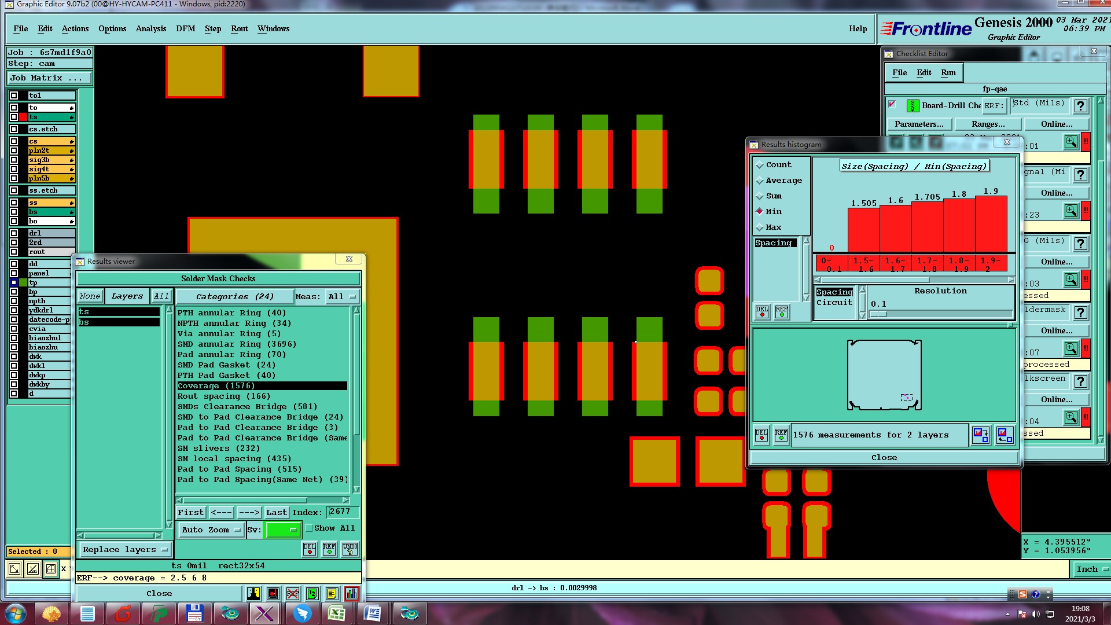Viewport: 1111px width, 625px height.
Task: Open the DFM menu
Action: 185,28
